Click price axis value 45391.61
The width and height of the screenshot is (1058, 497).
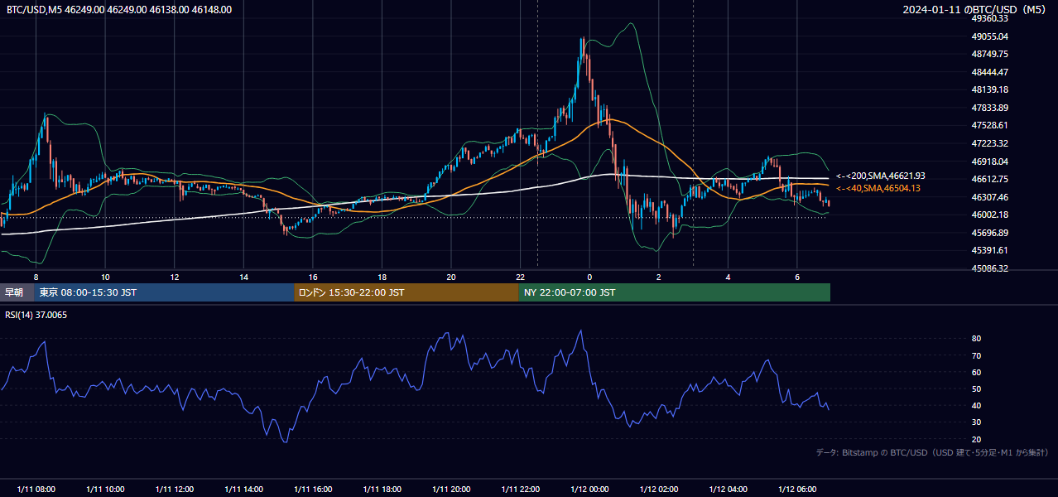[x=989, y=250]
